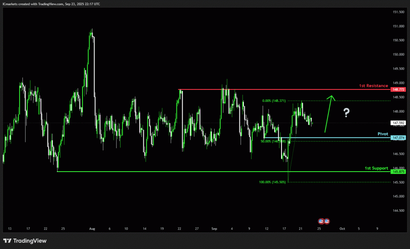Click the TradingView logo at bottom left
The width and height of the screenshot is (410, 249).
[x=25, y=241]
